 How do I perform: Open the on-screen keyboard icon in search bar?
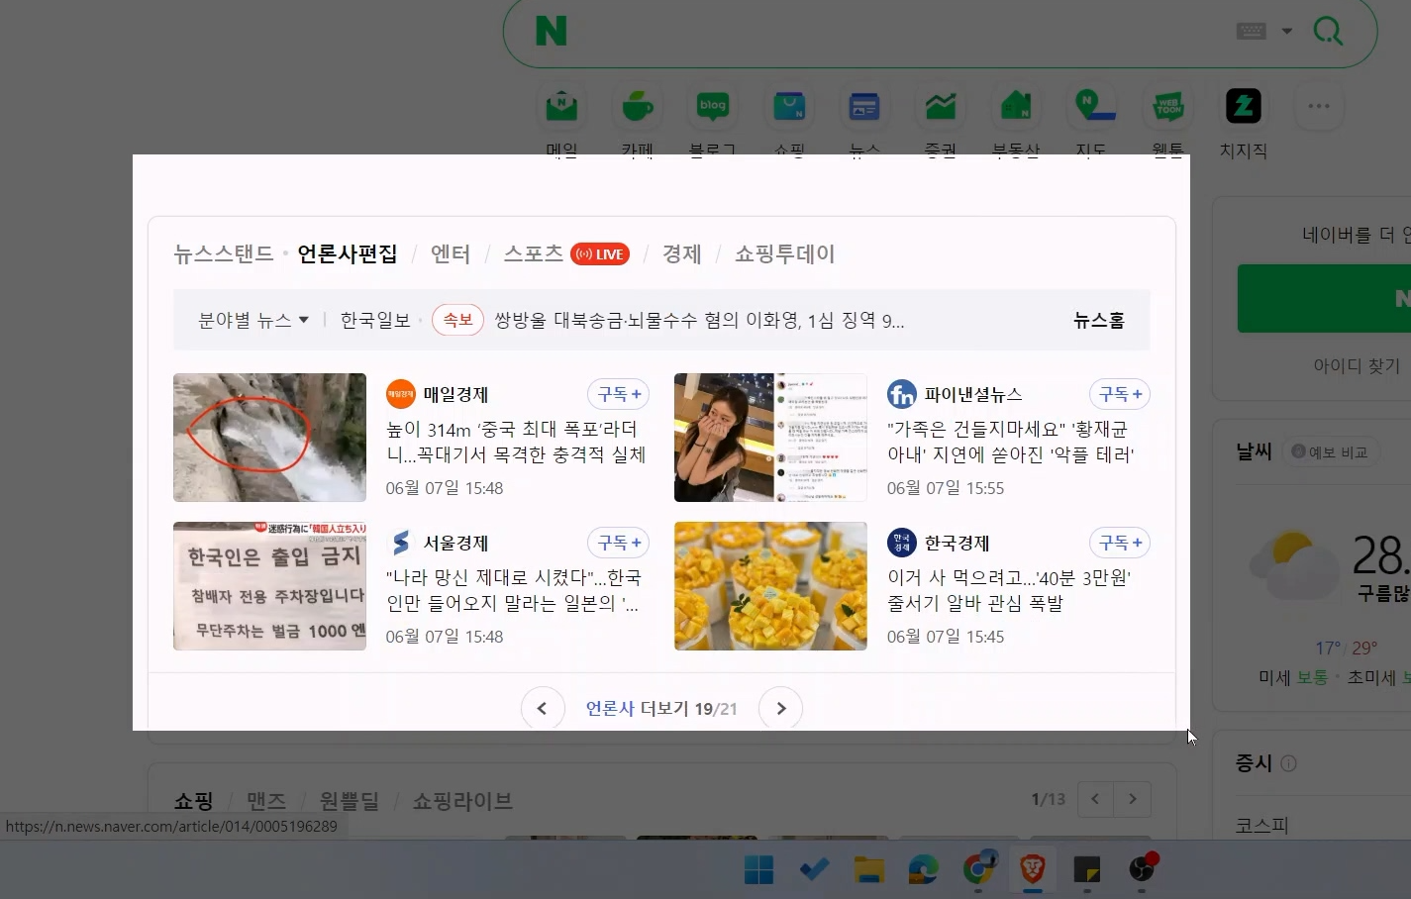click(1252, 31)
